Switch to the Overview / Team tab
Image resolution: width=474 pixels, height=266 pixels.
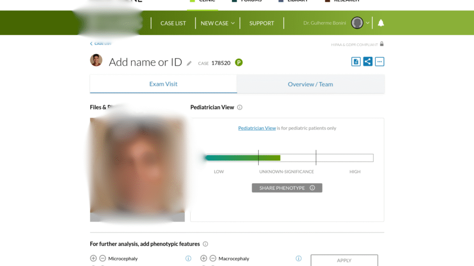coord(310,85)
